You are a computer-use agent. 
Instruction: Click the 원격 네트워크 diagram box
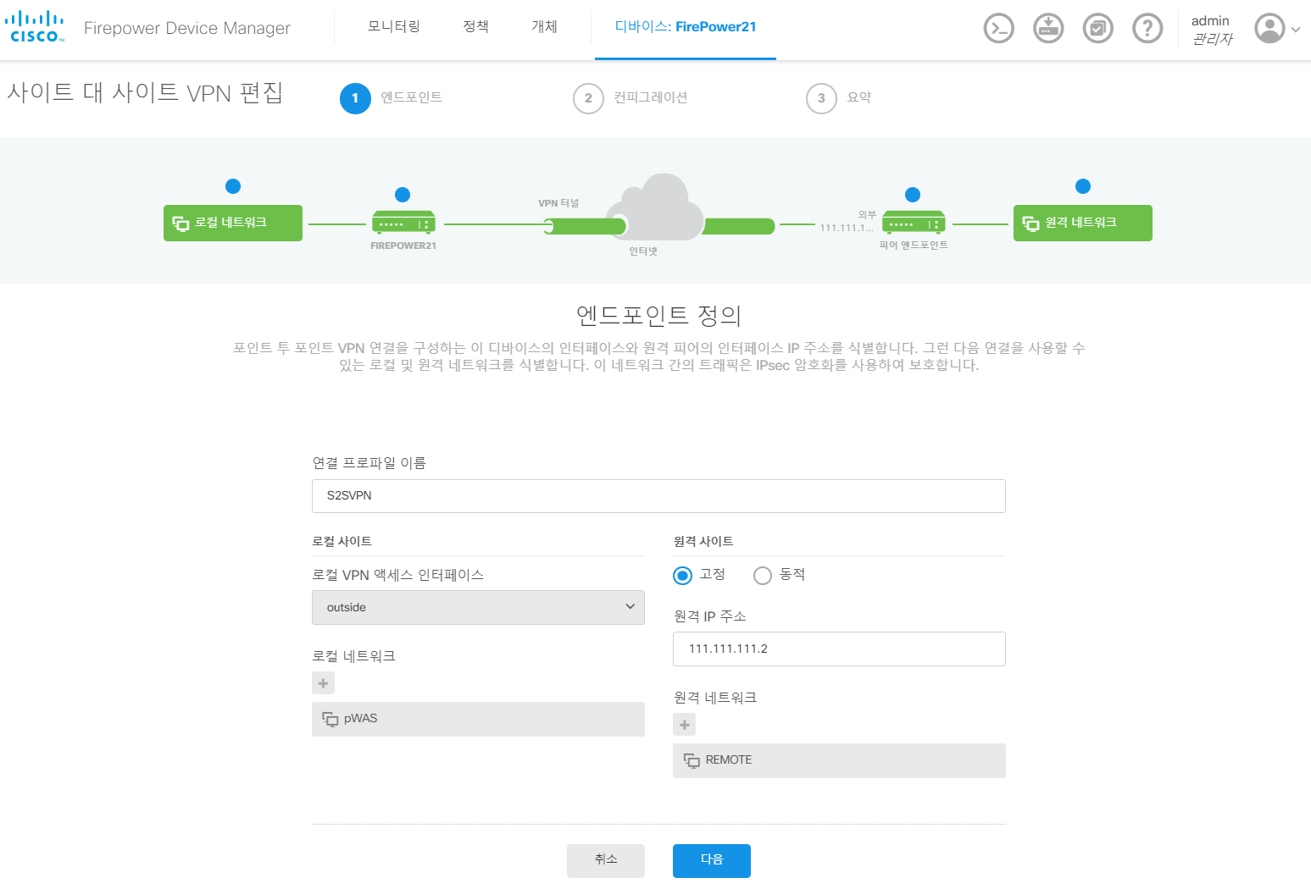point(1083,223)
